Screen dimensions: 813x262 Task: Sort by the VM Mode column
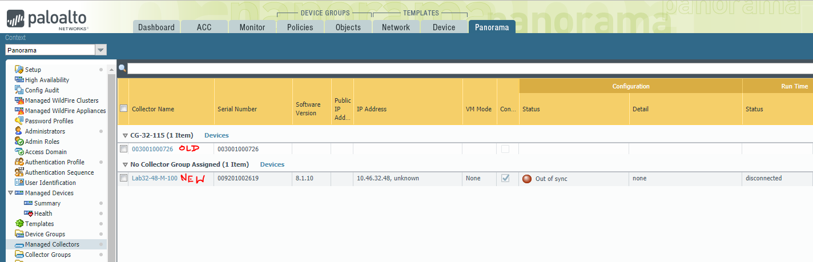click(480, 109)
